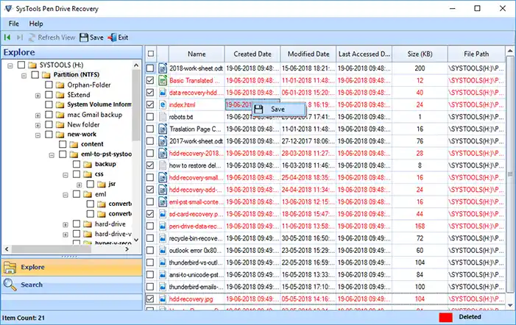Open the File menu

(14, 24)
